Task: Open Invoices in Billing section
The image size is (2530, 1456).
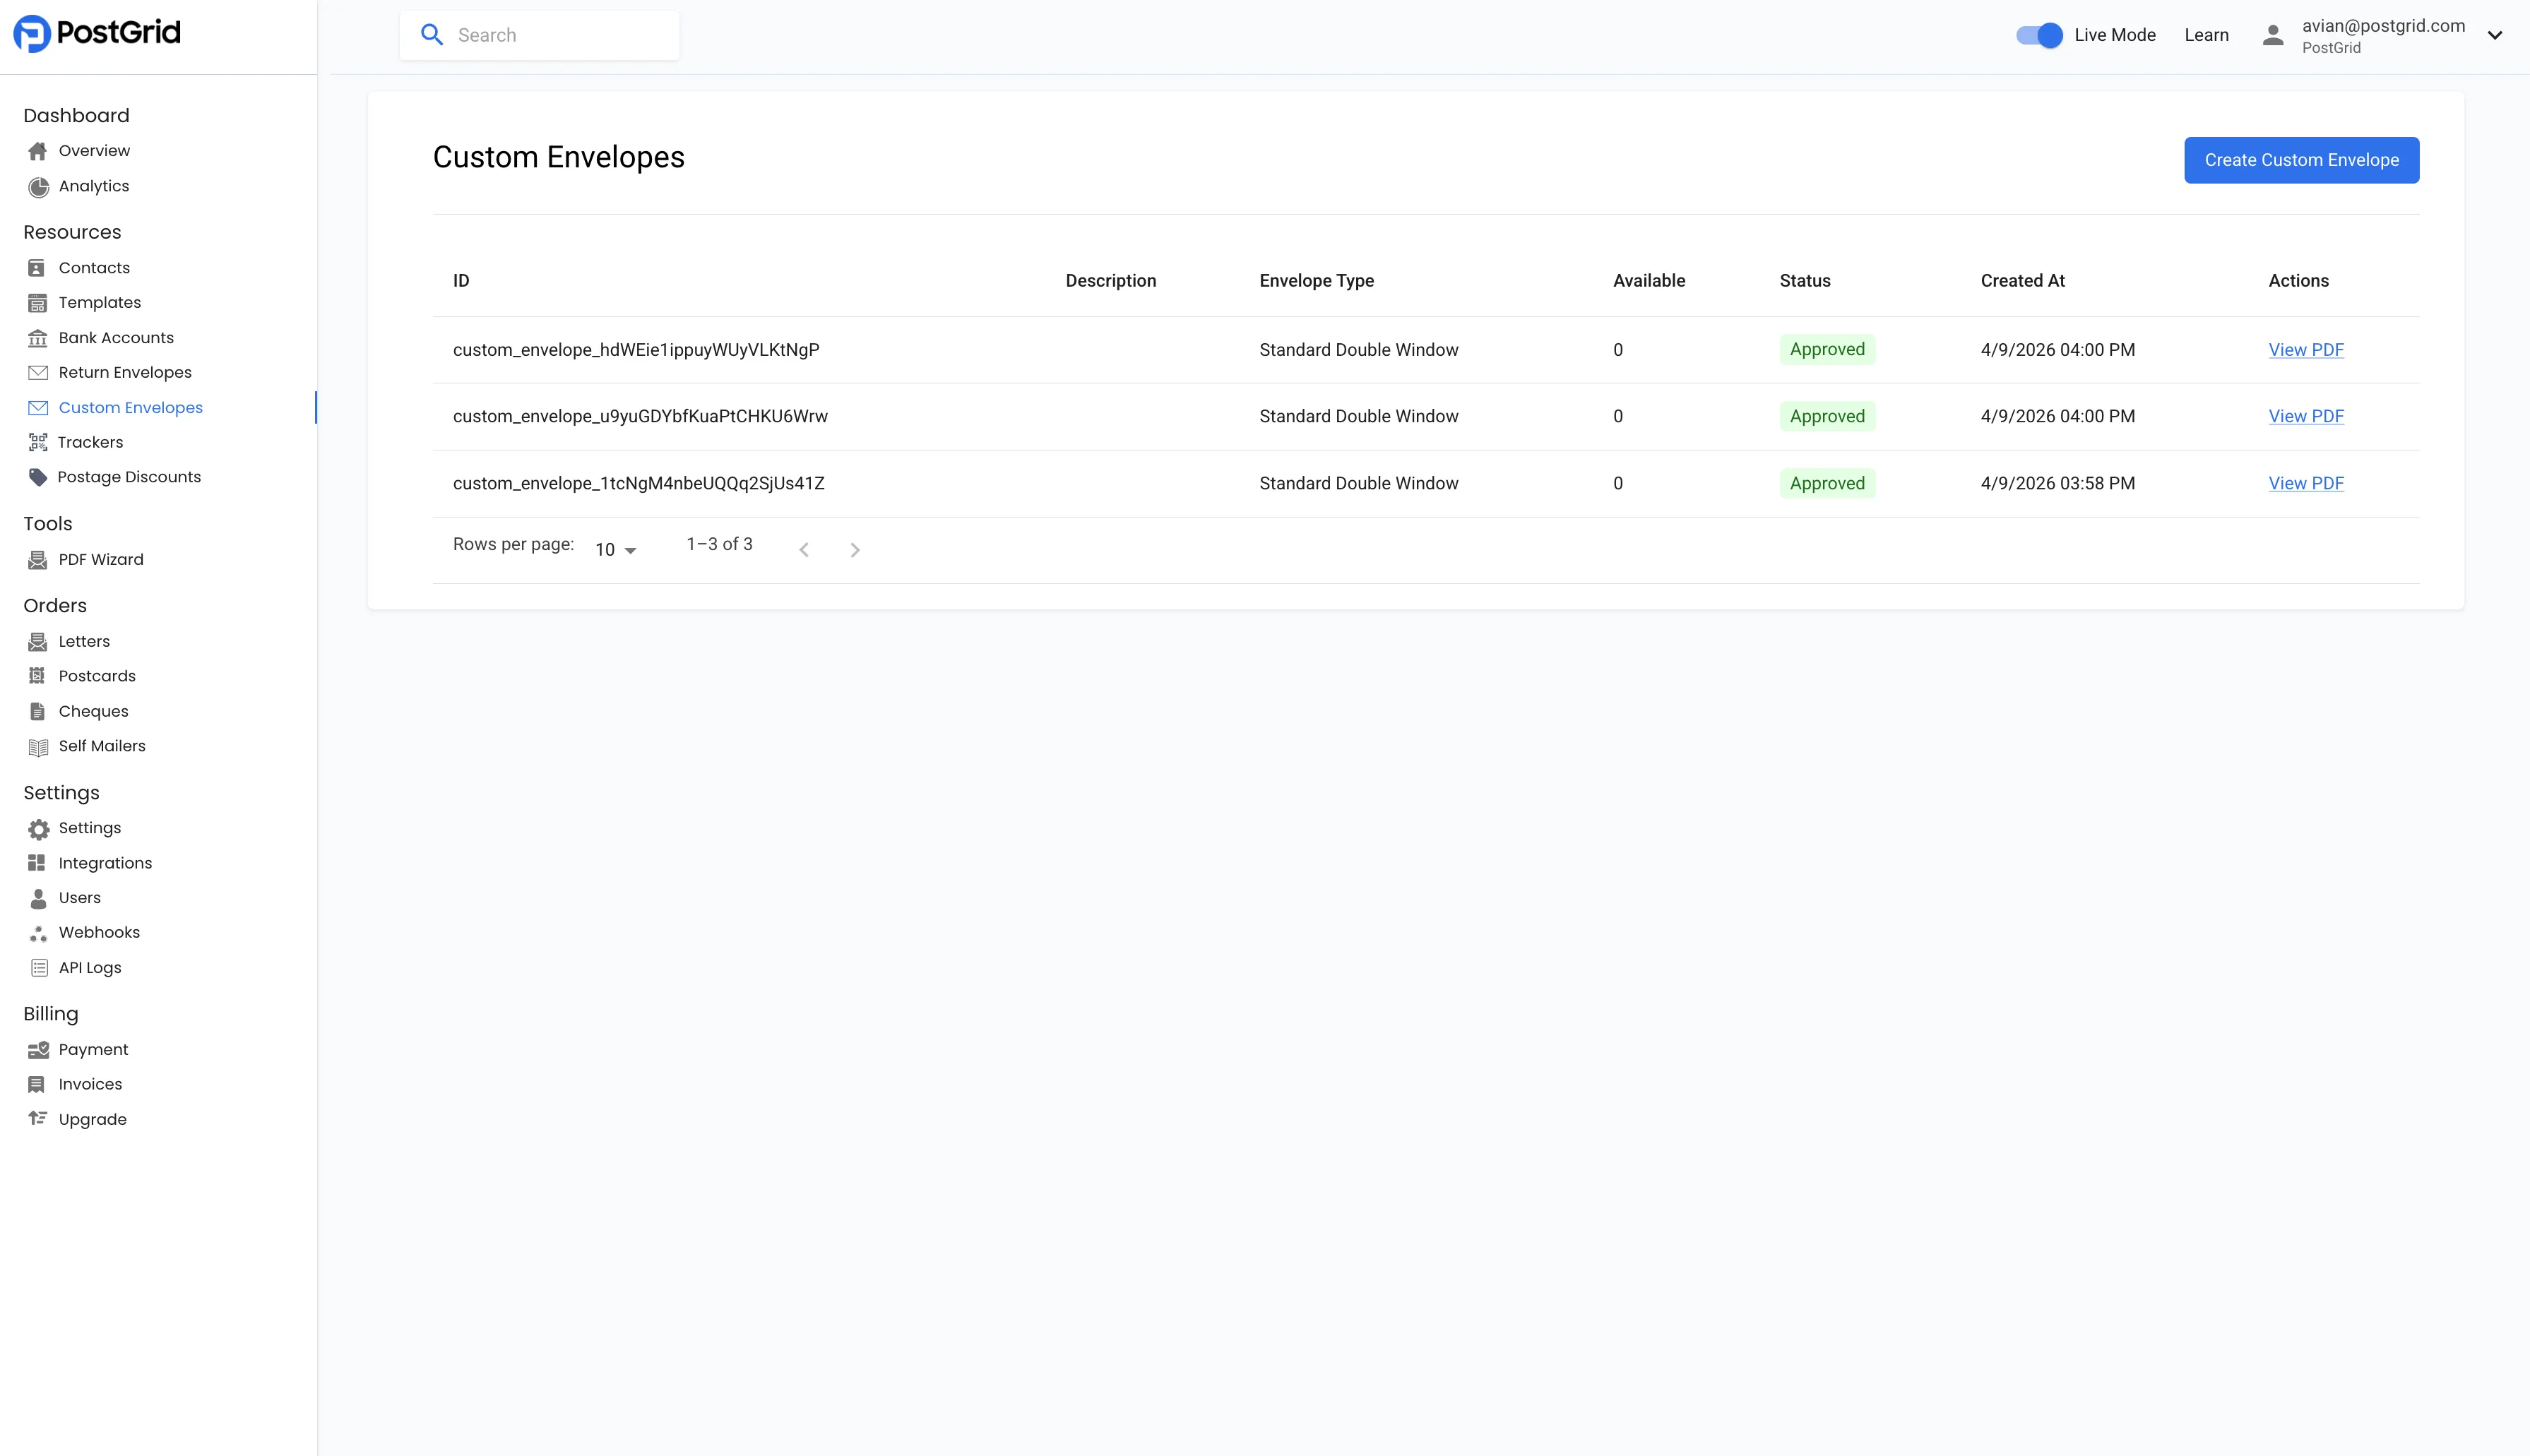Action: coord(90,1084)
